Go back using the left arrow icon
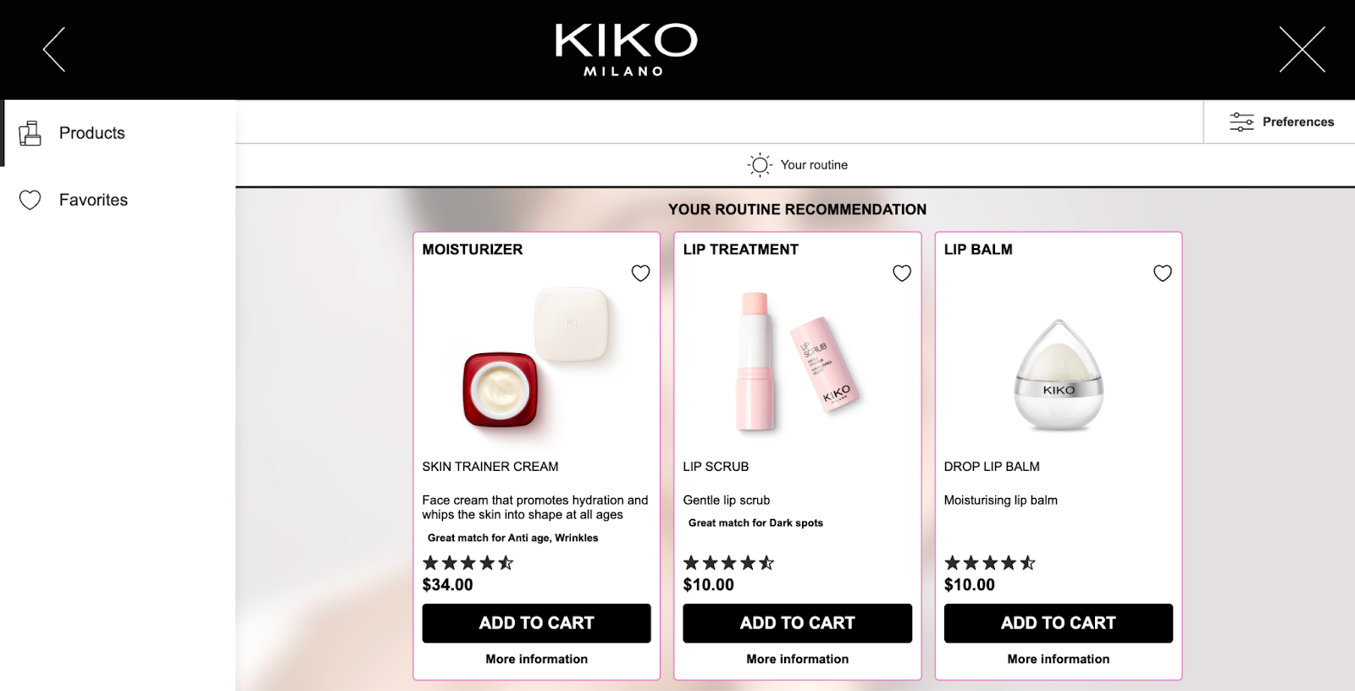This screenshot has height=691, width=1355. [x=54, y=49]
